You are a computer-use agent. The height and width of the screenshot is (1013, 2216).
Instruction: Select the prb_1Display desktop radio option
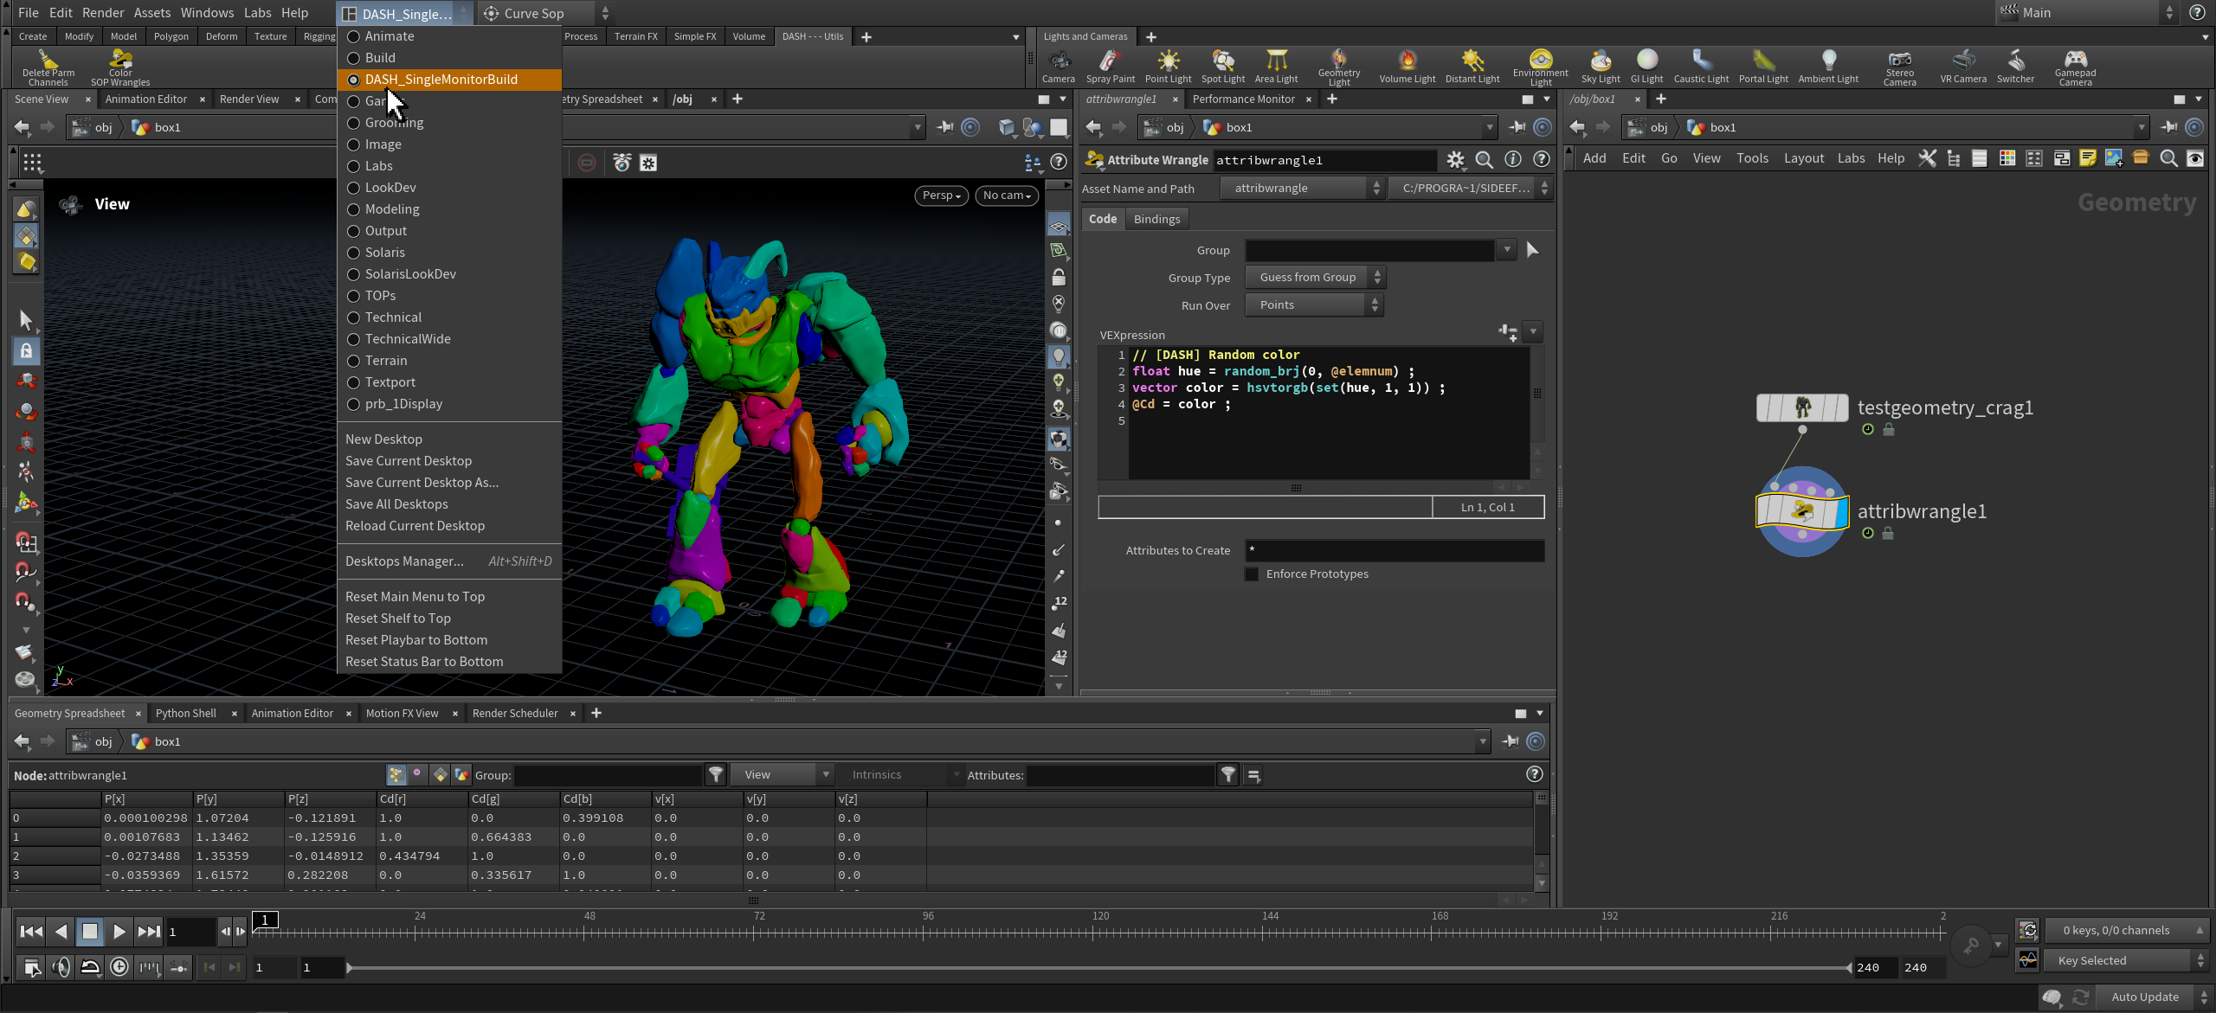tap(353, 404)
